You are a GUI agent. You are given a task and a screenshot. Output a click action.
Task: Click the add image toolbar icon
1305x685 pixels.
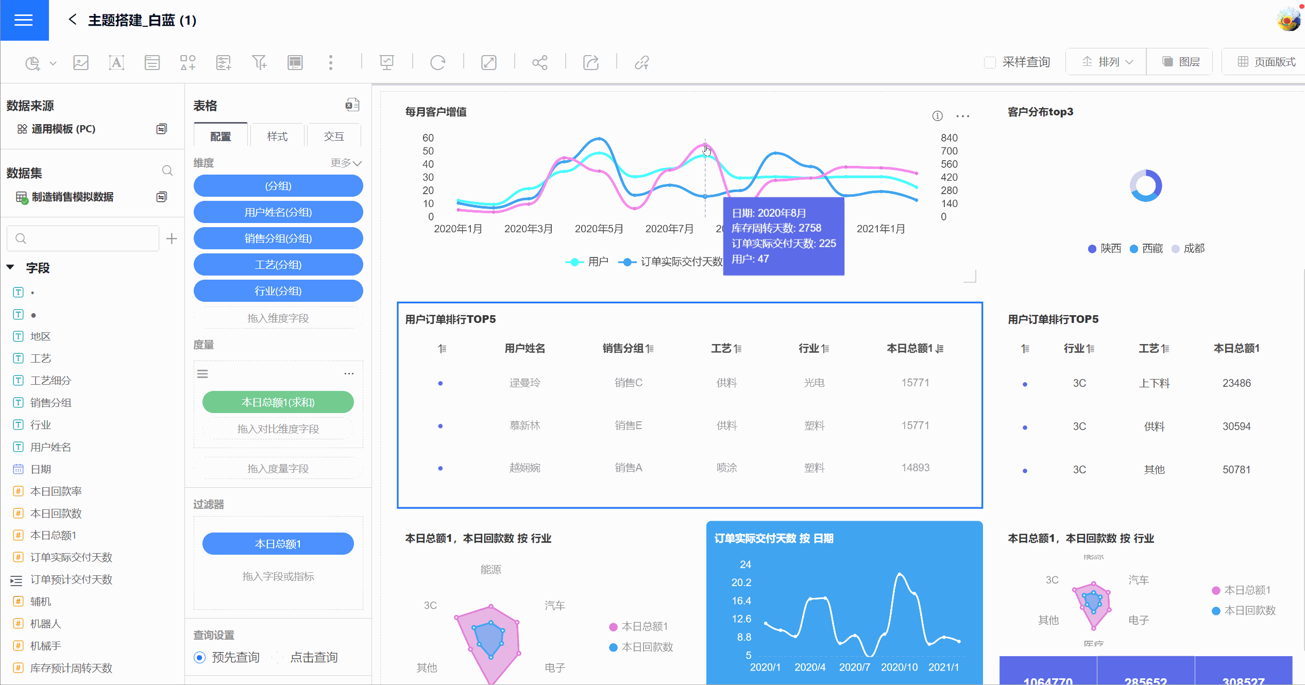click(81, 63)
